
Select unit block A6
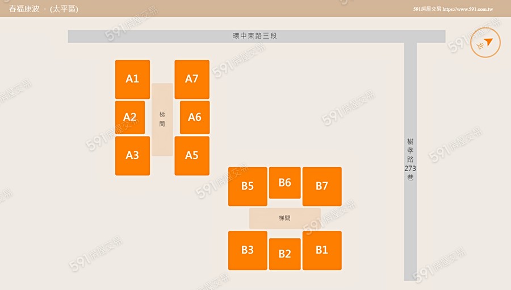pos(195,117)
